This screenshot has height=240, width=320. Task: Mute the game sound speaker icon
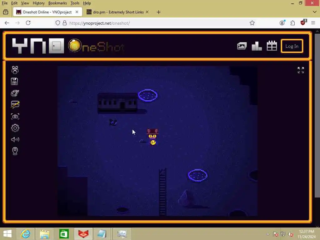15,139
